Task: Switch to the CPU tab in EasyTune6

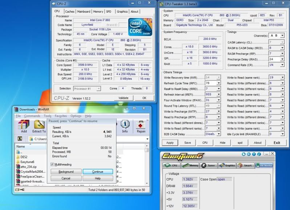Action: coord(171,165)
